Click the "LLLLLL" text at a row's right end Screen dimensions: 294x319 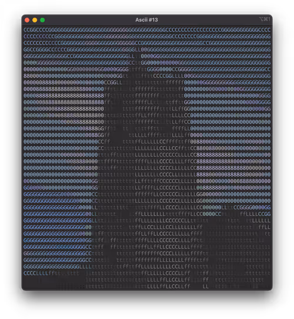pyautogui.click(x=261, y=221)
